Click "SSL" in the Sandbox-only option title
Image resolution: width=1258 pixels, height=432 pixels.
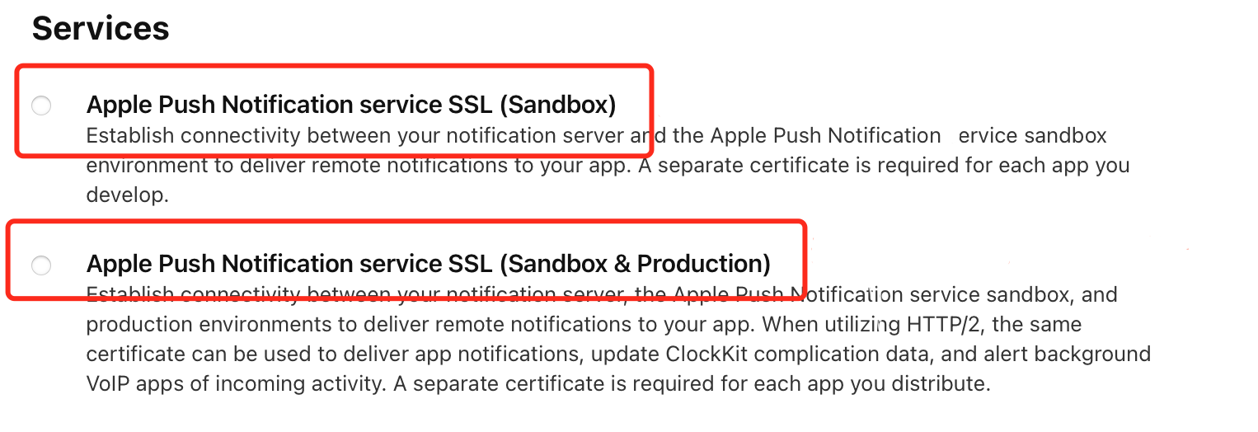point(469,106)
